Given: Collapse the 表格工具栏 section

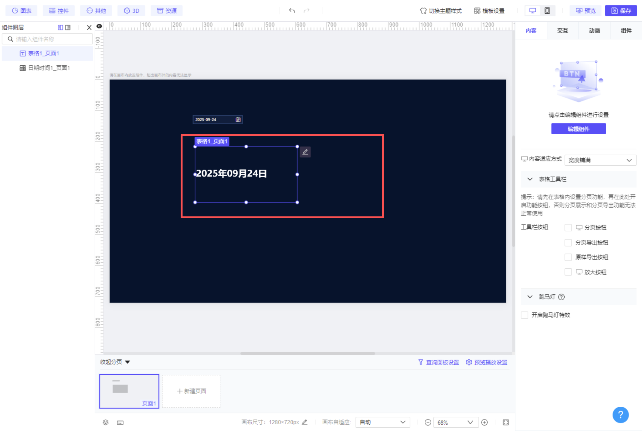Looking at the screenshot, I should (530, 179).
